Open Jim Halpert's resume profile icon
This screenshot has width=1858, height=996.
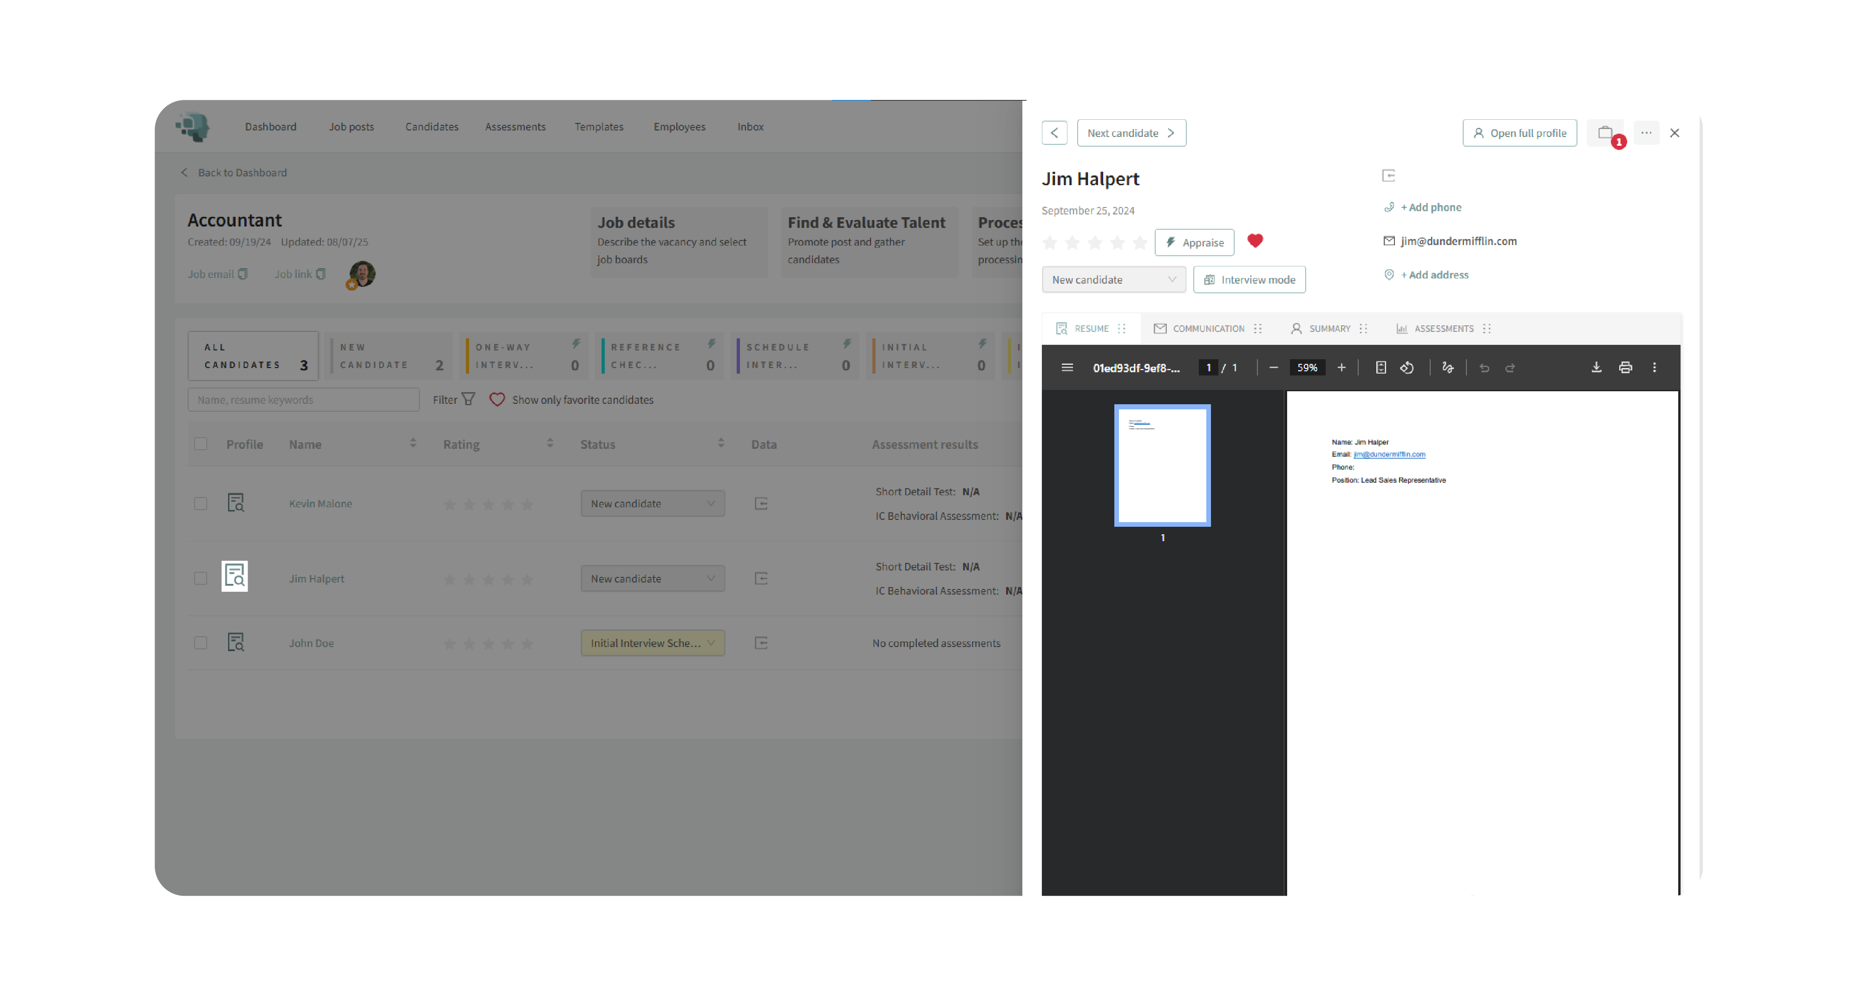click(235, 576)
